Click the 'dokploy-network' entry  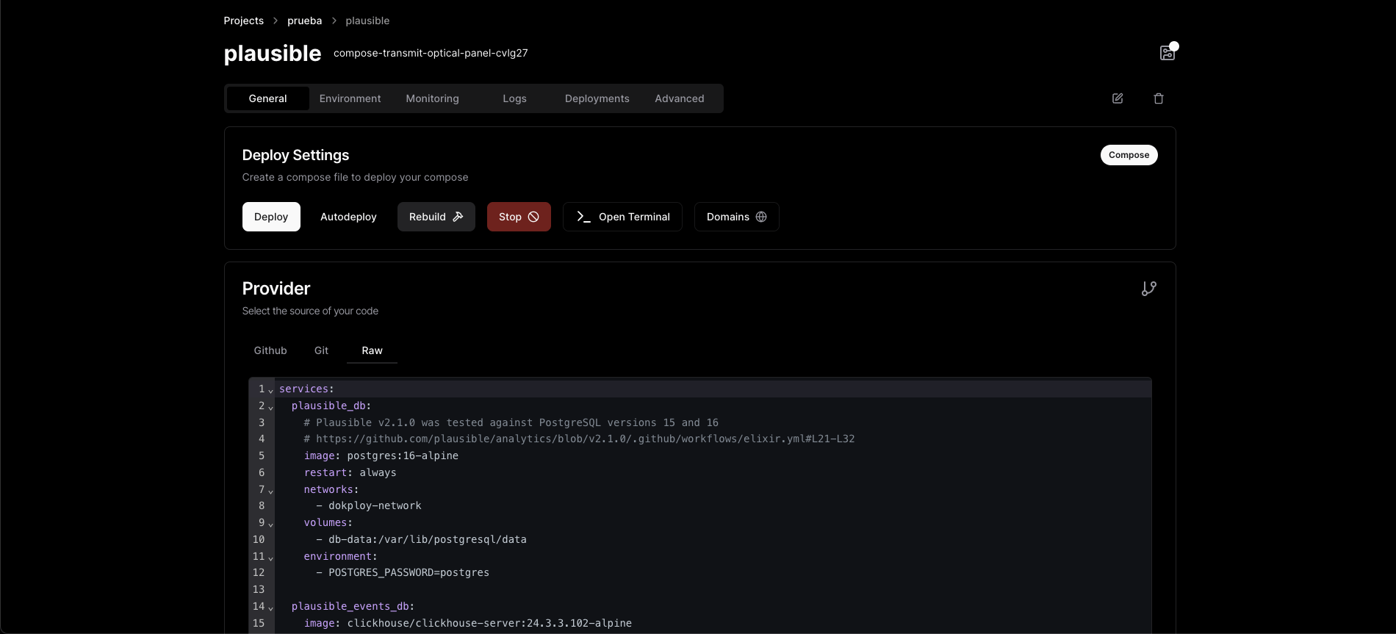375,505
